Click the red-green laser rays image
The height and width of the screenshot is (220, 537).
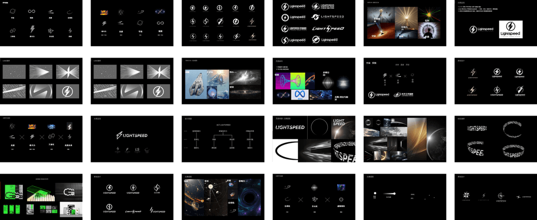(x=429, y=15)
